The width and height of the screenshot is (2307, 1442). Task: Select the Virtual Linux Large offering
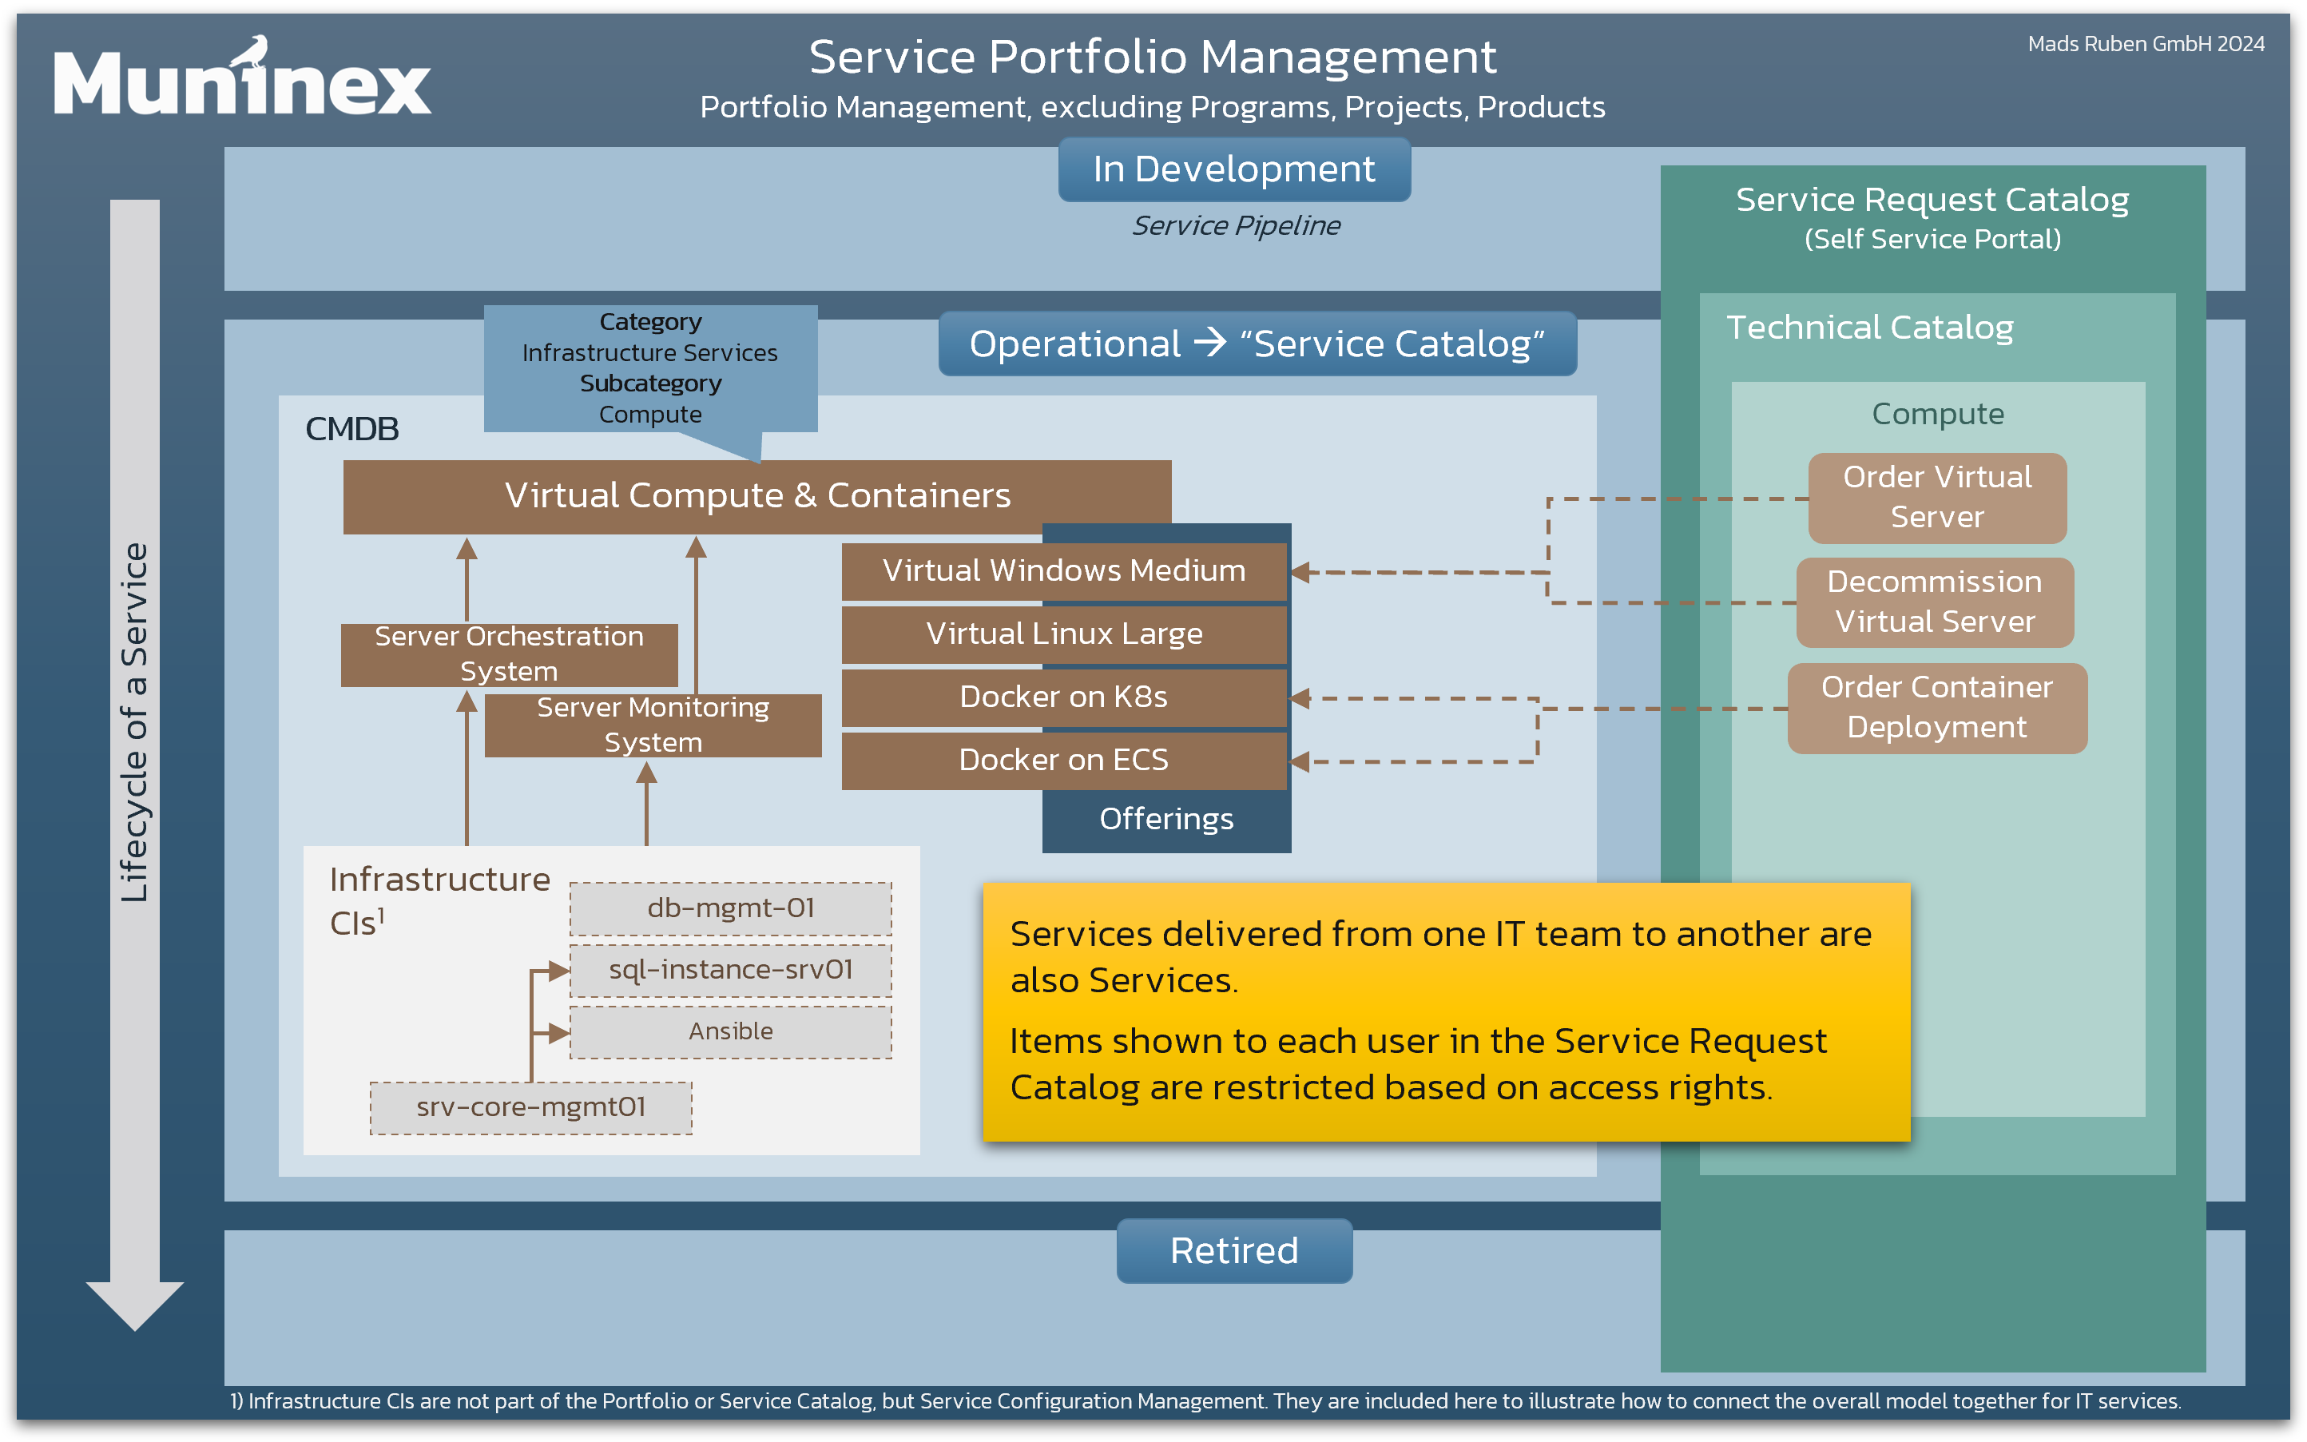click(1064, 634)
